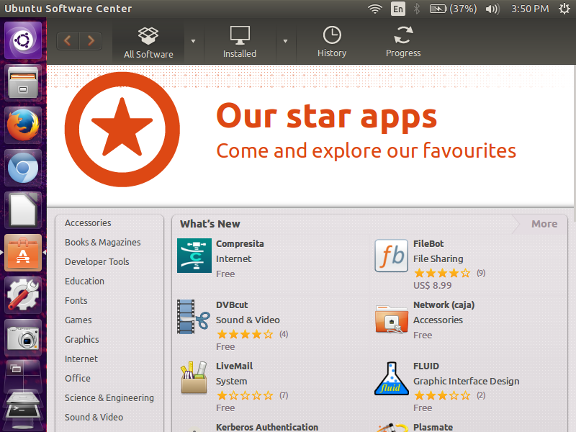Click FileBot's US$ 8.99 price
Screen dimensions: 576x432
coord(433,286)
